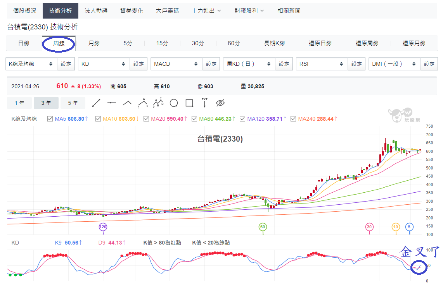Select the angle line drawing tool

127,103
